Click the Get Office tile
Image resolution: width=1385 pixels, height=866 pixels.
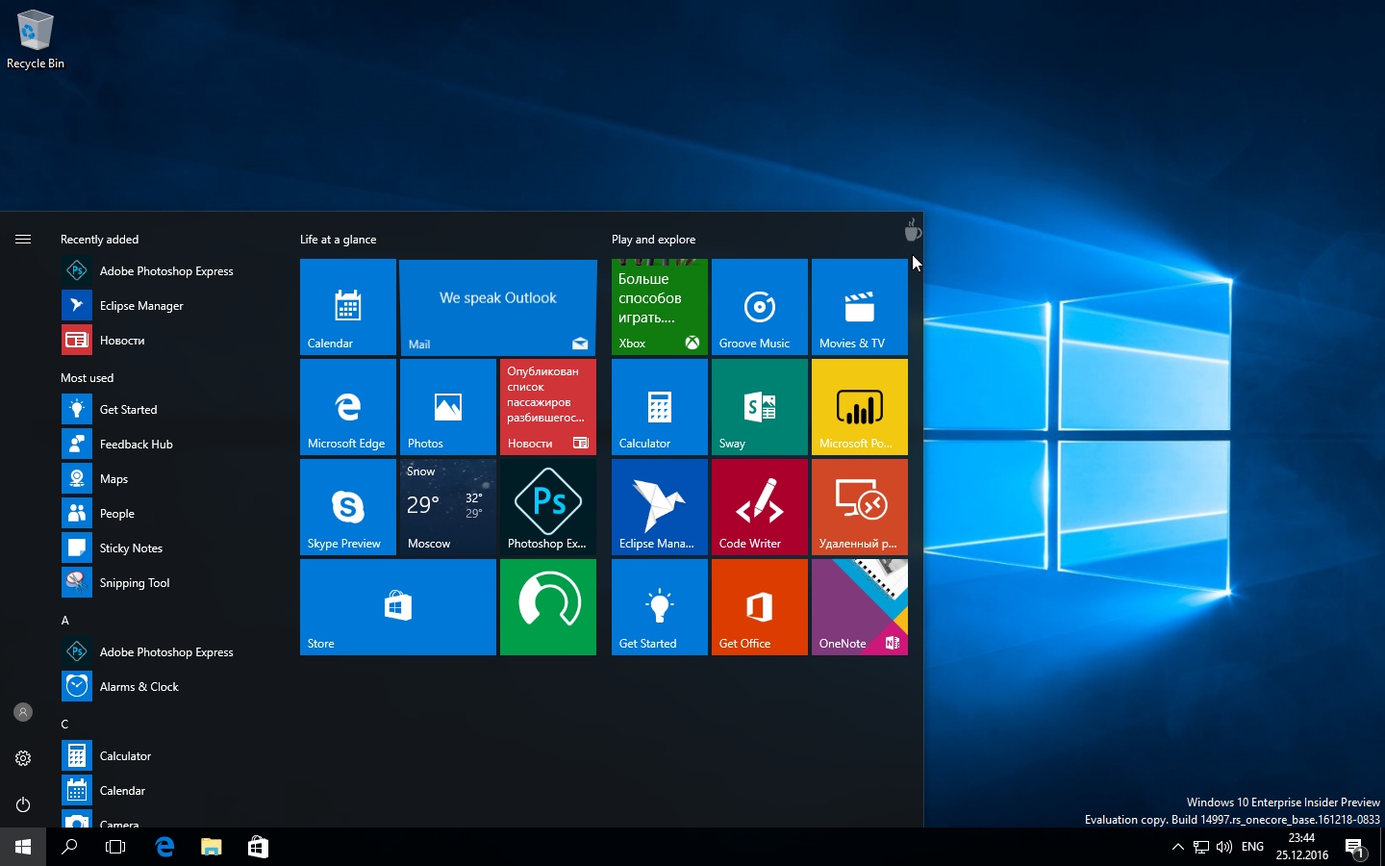click(x=759, y=607)
